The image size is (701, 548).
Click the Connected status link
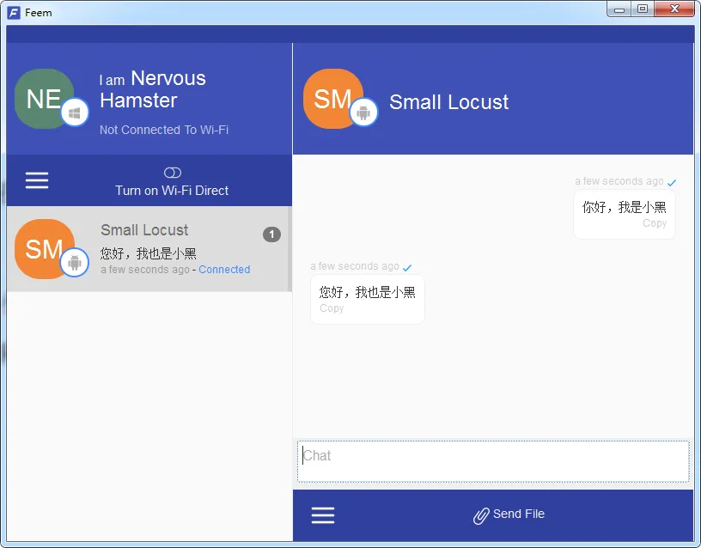pos(224,270)
